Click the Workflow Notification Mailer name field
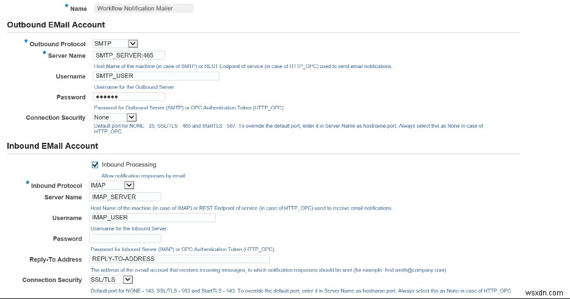 click(x=144, y=9)
